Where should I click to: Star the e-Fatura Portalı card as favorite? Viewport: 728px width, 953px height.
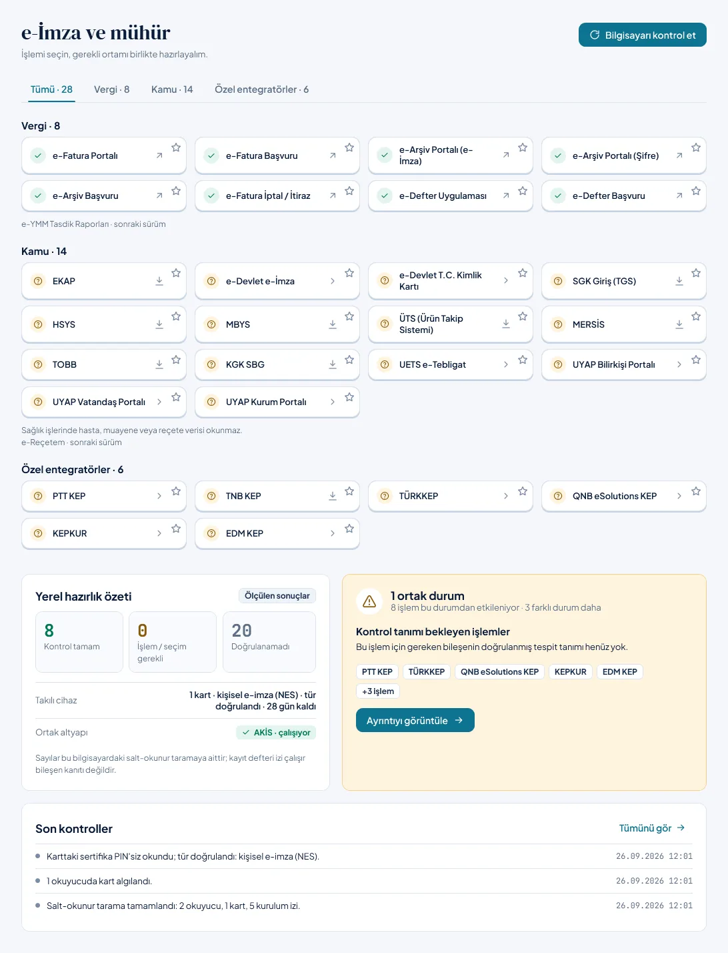pyautogui.click(x=176, y=147)
